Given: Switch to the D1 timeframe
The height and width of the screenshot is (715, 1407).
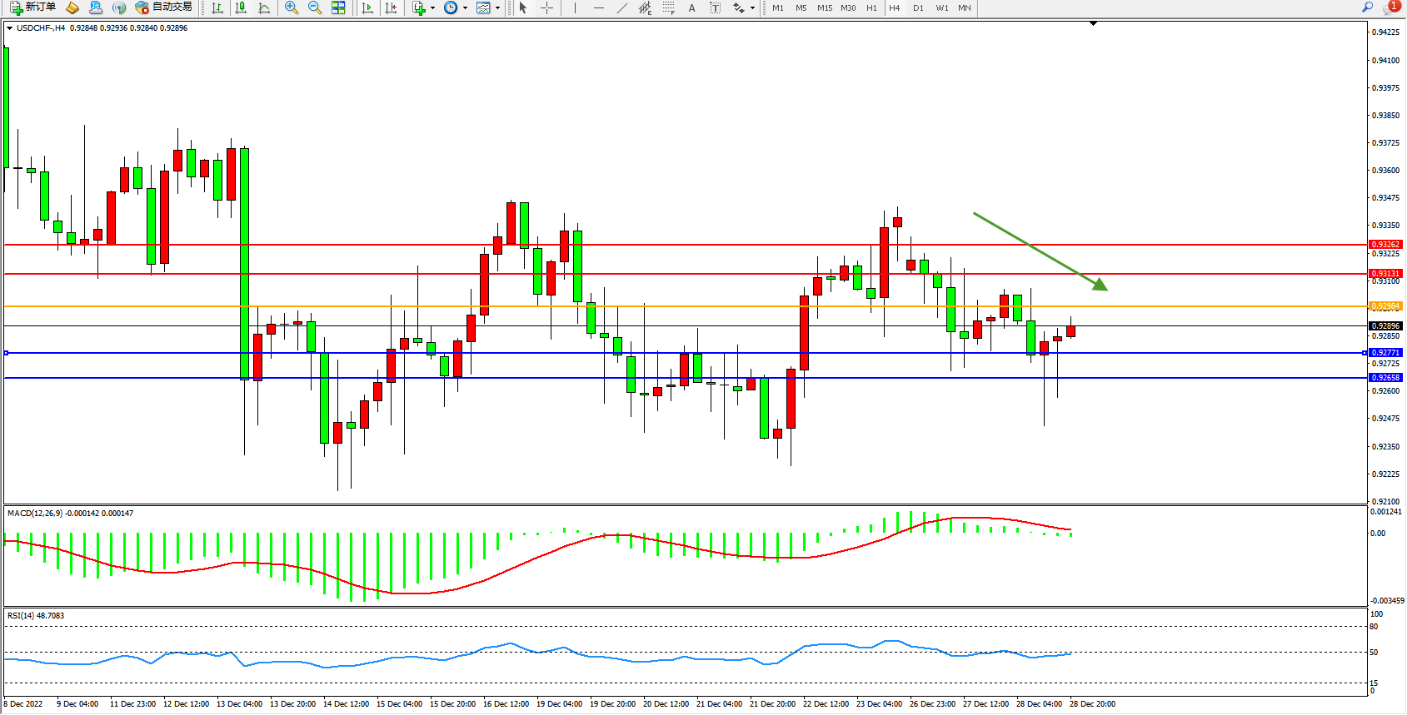Looking at the screenshot, I should point(918,7).
